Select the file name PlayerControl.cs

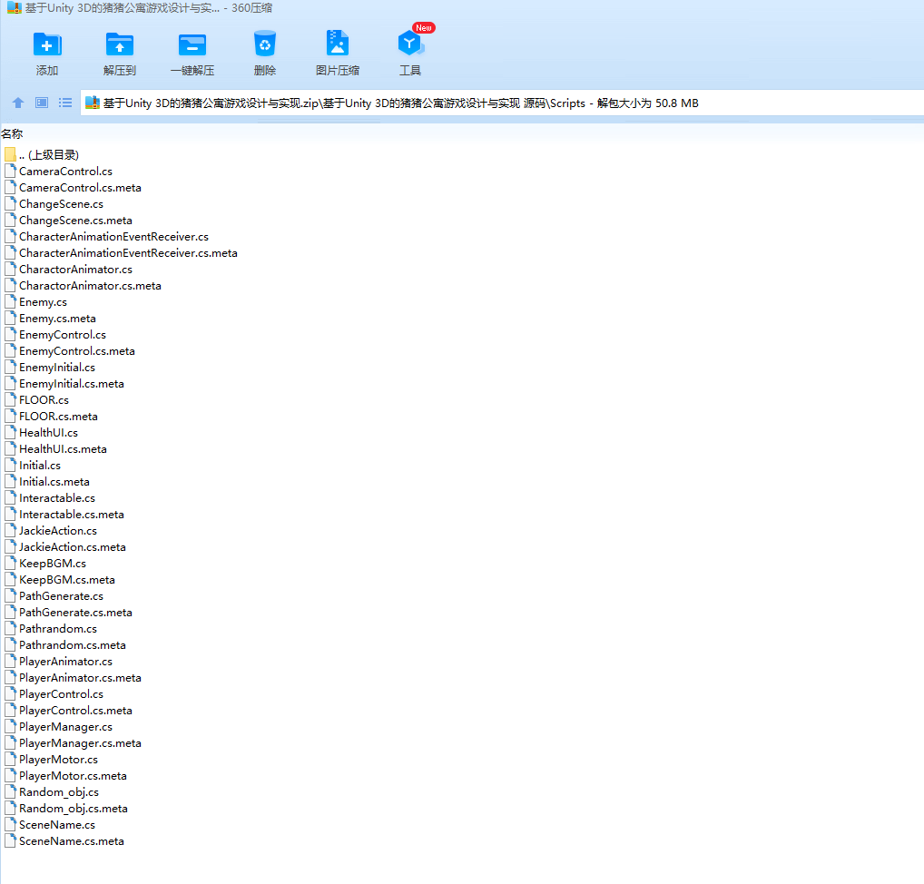coord(62,694)
